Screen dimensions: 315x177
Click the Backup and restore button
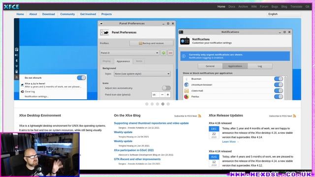pos(151,43)
